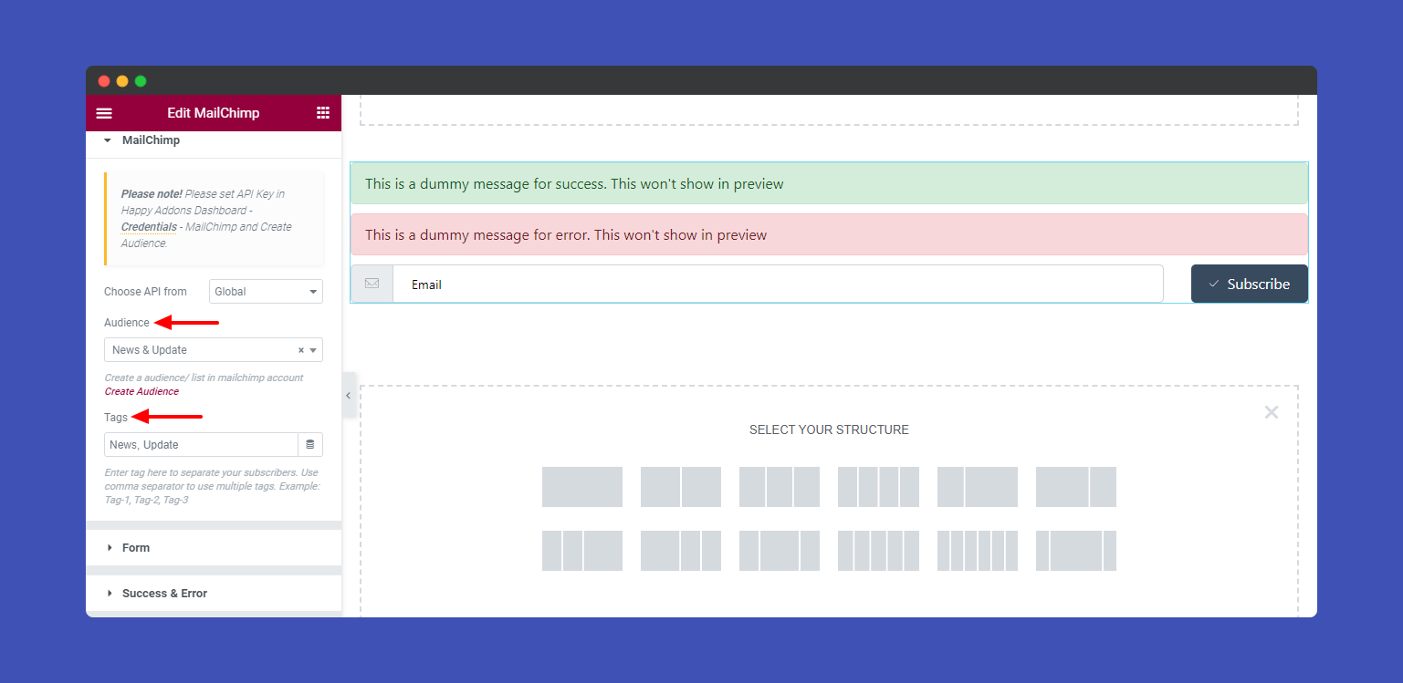Collapse the editor panel with arrow handle

click(348, 396)
